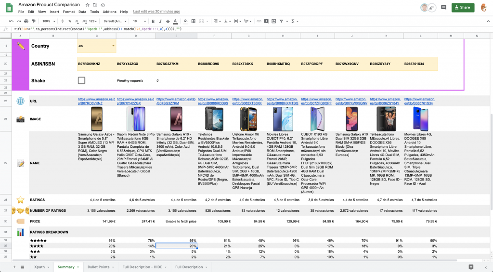Create a filter with funnel icon

tap(281, 21)
